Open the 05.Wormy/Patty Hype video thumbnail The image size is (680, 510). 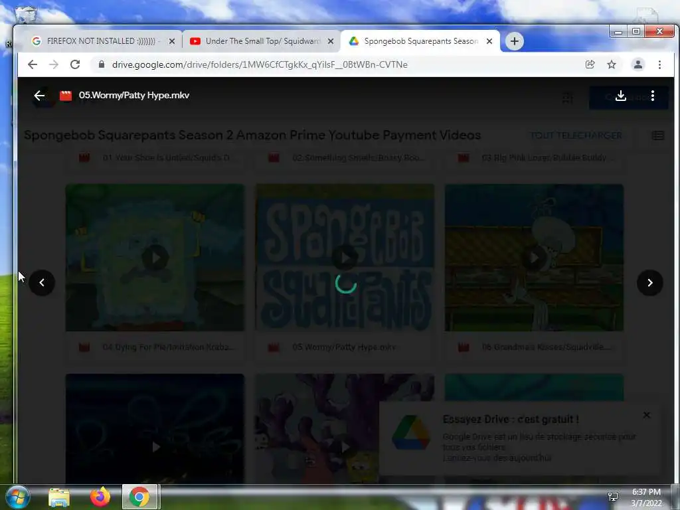[345, 258]
